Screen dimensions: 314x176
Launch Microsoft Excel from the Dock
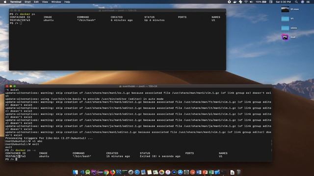coord(211,172)
